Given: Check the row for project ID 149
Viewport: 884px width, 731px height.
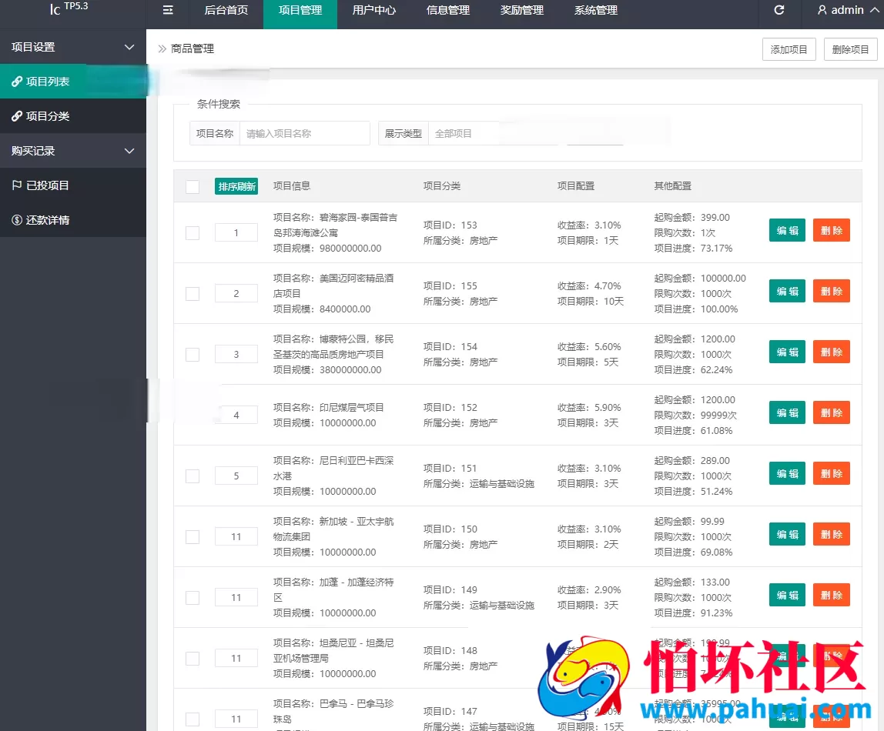Looking at the screenshot, I should (193, 598).
